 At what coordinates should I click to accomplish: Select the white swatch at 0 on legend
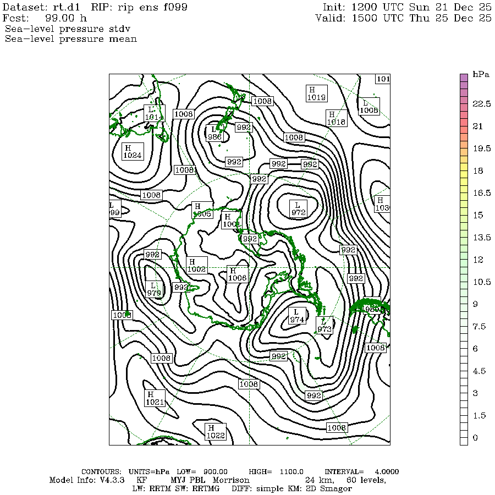(x=464, y=438)
